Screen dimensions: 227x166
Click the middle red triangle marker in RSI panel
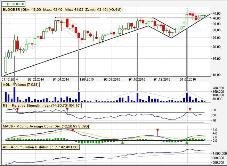[67, 110]
